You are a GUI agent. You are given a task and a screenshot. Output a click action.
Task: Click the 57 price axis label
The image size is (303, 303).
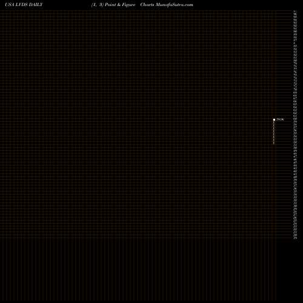coord(295,127)
